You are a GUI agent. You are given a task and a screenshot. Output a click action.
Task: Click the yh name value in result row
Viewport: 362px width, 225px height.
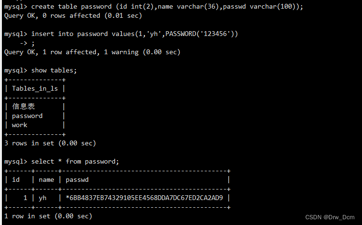point(43,198)
